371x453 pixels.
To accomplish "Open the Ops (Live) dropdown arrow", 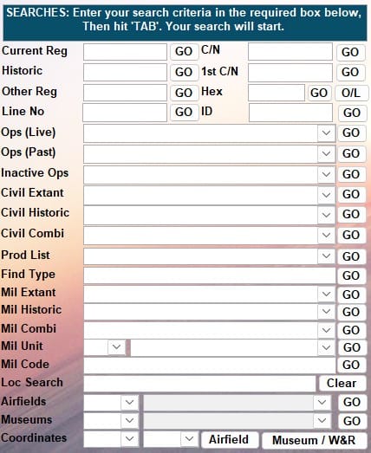I will tap(326, 133).
